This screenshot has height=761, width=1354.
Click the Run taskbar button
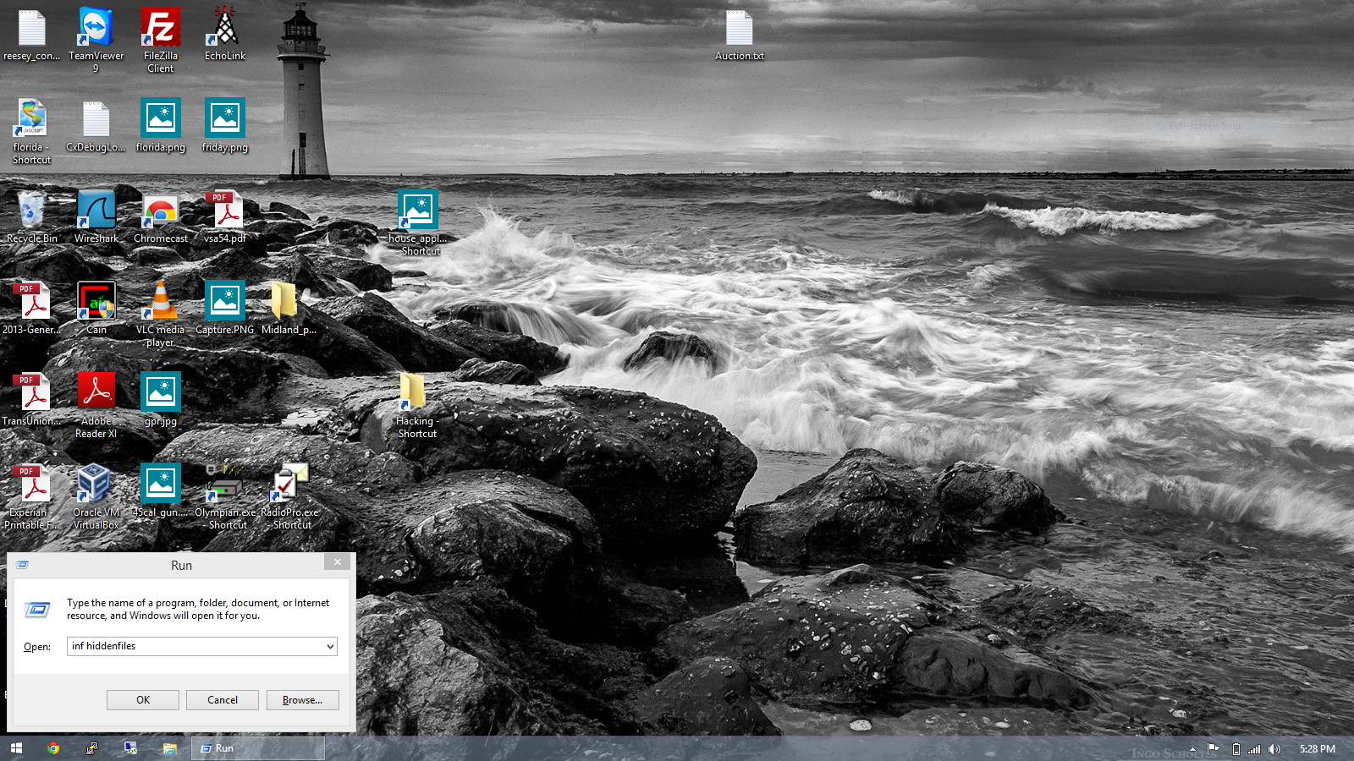tap(257, 748)
